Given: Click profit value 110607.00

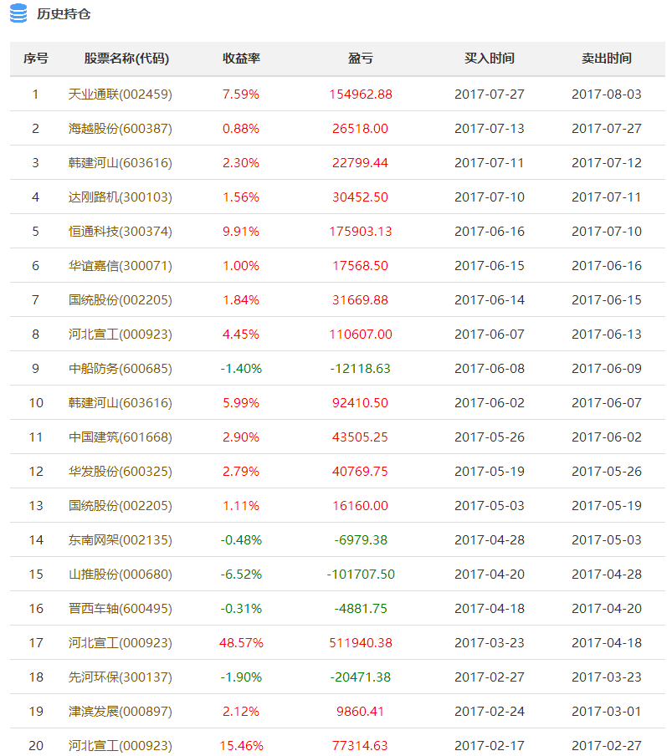Looking at the screenshot, I should coord(360,334).
